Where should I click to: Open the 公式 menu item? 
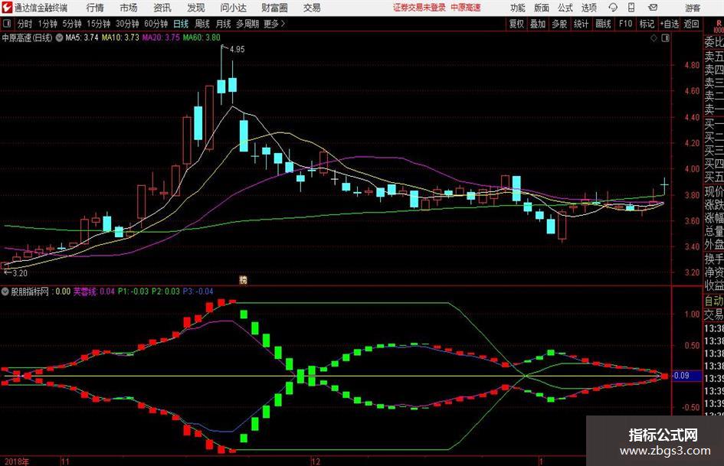[565, 8]
